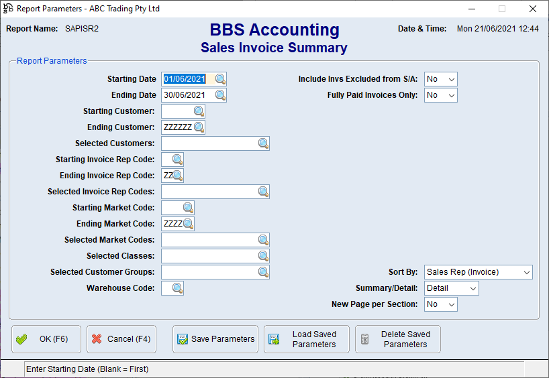549x378 pixels.
Task: Click the Starting Market Code search magnifier
Action: coord(188,208)
